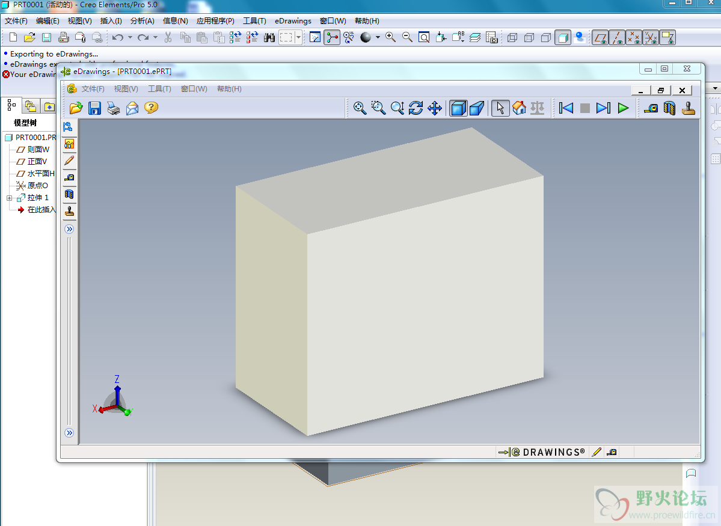Click Creo cut scissors icon
721x526 pixels.
pyautogui.click(x=168, y=37)
